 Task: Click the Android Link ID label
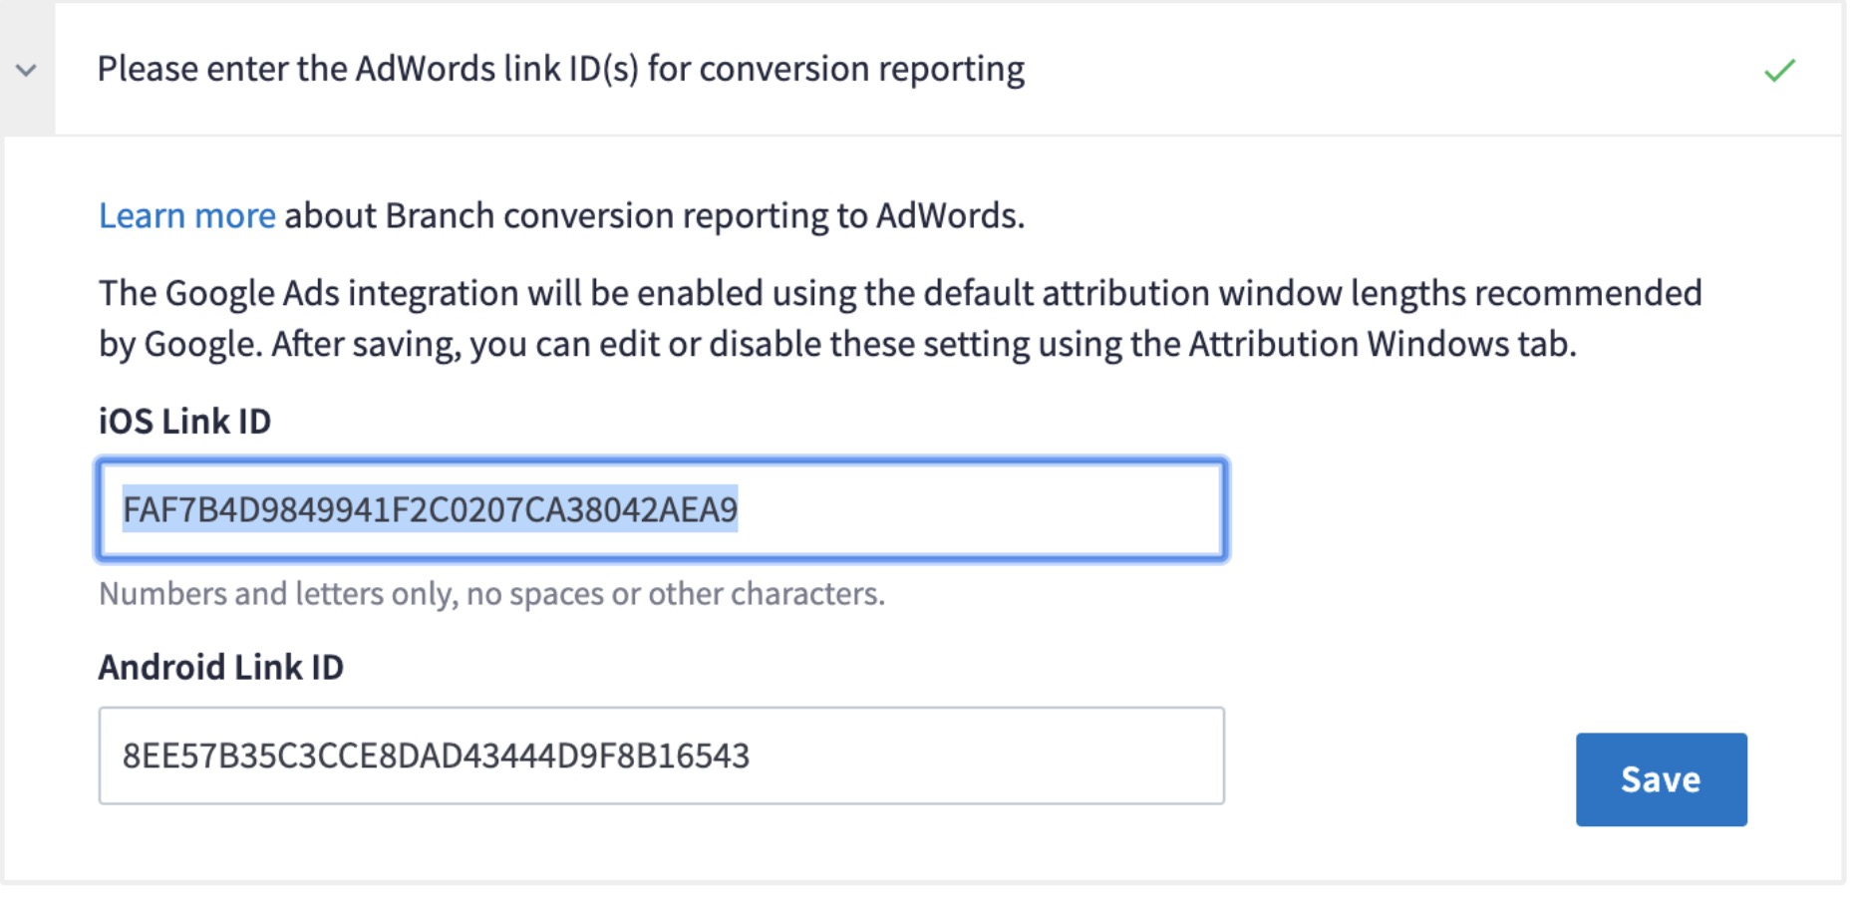pyautogui.click(x=221, y=667)
